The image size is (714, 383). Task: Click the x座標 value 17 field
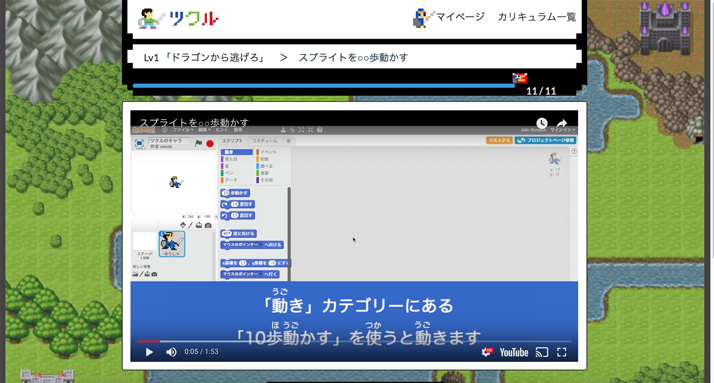coord(243,263)
